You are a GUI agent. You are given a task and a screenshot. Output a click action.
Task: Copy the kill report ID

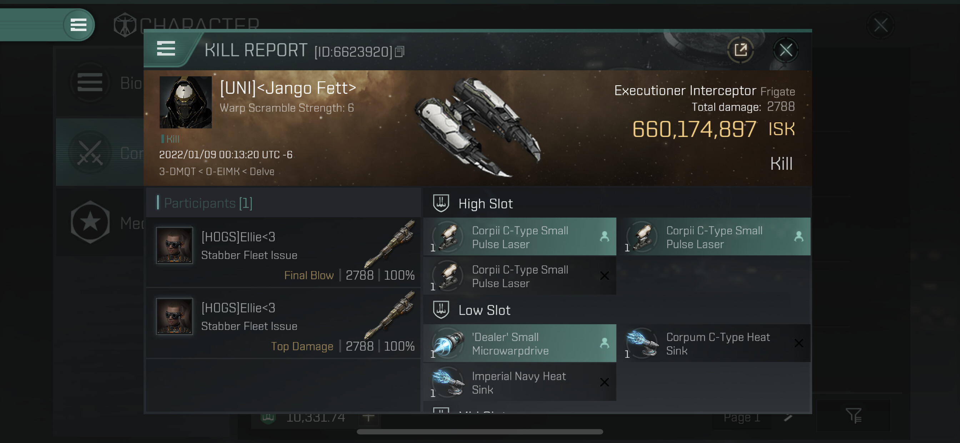coord(399,52)
